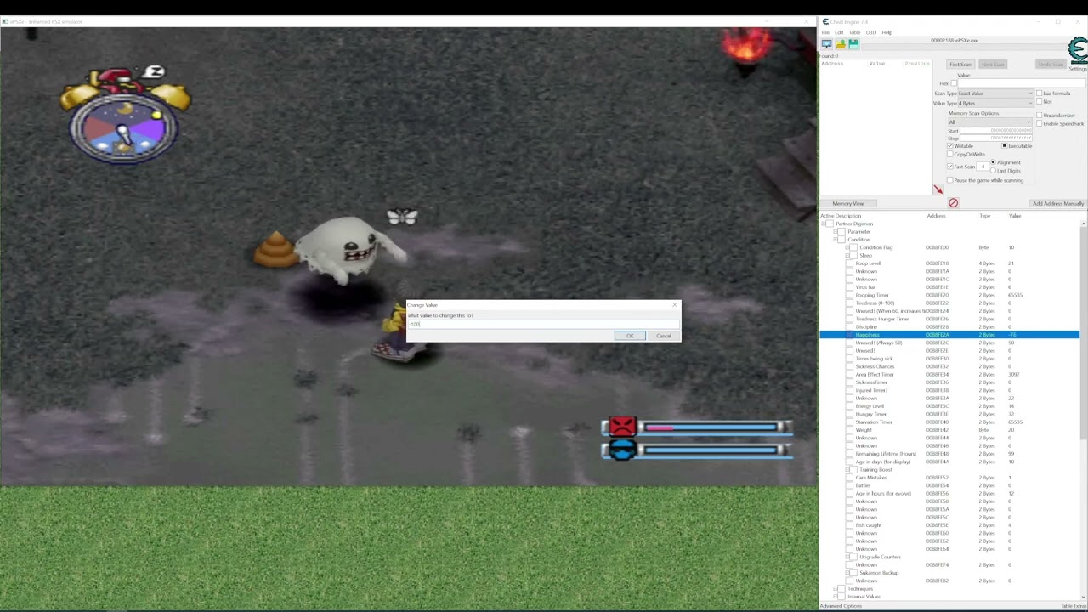1088x612 pixels.
Task: Toggle the Not checkbox
Action: tap(1039, 101)
